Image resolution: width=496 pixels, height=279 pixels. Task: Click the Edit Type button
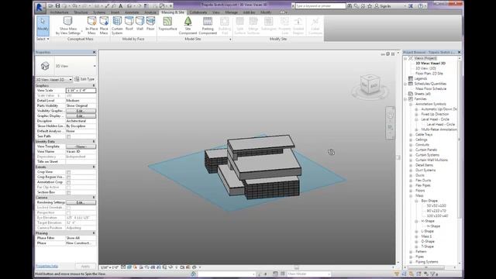(84, 79)
